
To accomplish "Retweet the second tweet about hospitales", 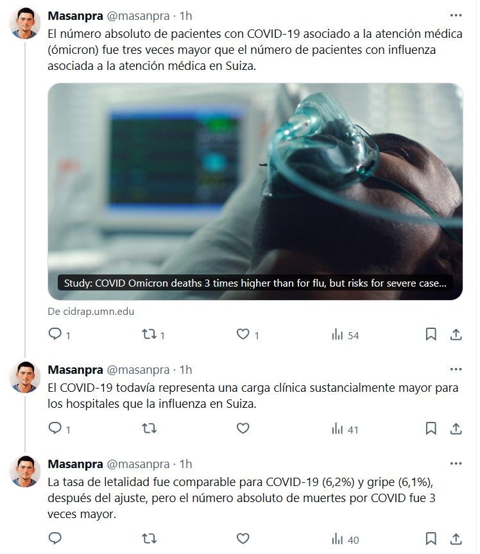I will point(149,428).
